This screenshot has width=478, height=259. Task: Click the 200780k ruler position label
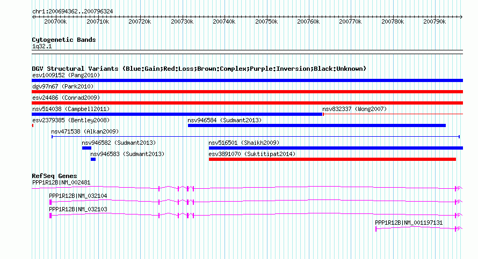click(x=393, y=21)
